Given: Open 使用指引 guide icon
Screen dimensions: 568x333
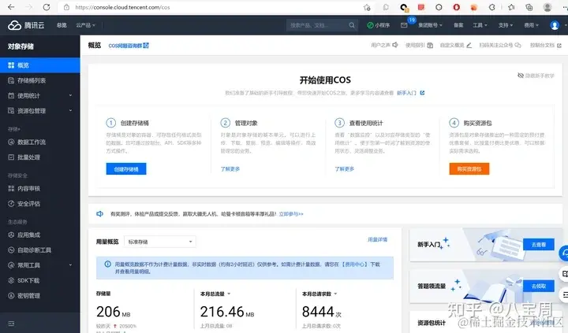Looking at the screenshot, I should pyautogui.click(x=430, y=45).
